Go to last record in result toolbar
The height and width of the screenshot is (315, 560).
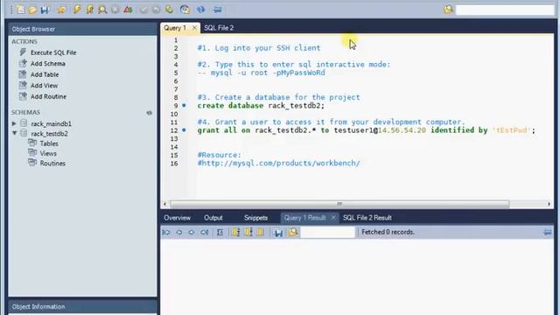coord(204,233)
